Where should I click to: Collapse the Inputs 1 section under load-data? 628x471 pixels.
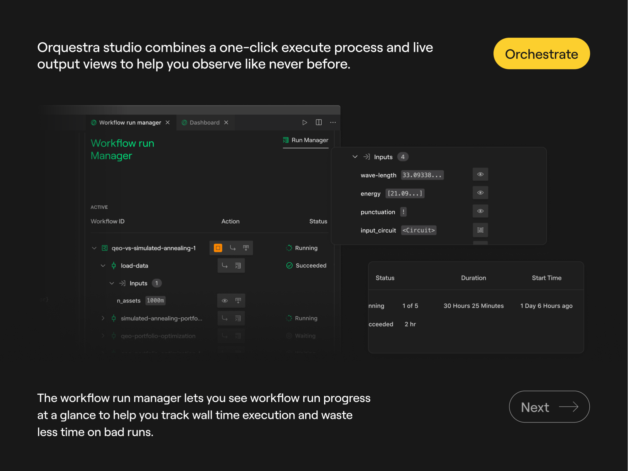tap(112, 283)
